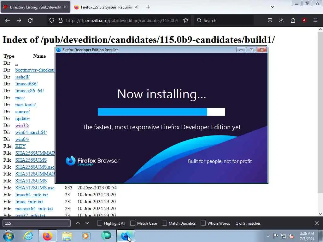Enable Highlight All in find bar

[x=100, y=223]
